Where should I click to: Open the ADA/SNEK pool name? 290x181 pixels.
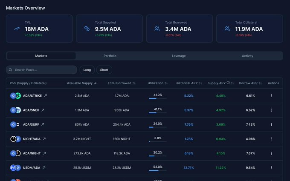[x=31, y=110]
